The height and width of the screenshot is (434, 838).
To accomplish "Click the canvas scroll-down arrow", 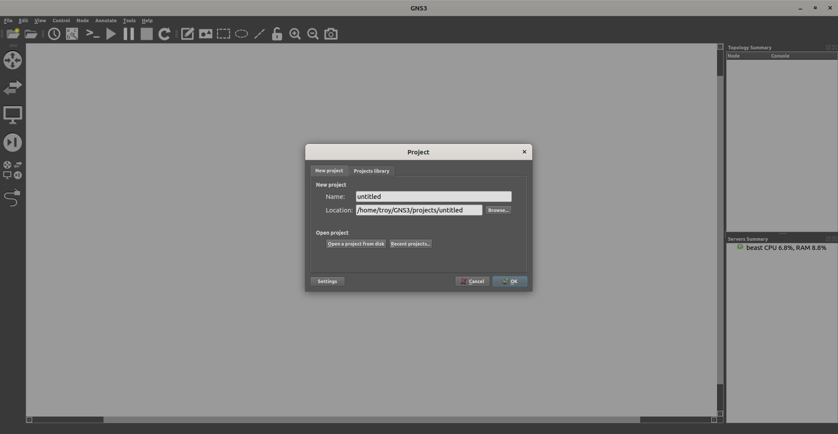I will [720, 413].
